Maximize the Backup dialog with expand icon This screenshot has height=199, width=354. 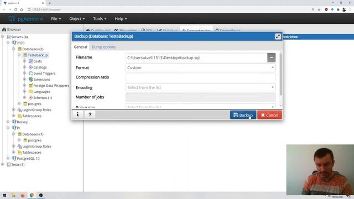pos(278,36)
